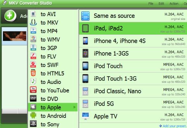This screenshot has width=187, height=128.
Task: Choose the to HTML5 menu entry
Action: click(x=53, y=73)
